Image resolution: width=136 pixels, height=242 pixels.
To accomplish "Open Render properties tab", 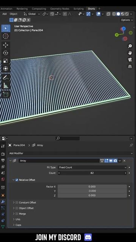I will click(x=3, y=154).
